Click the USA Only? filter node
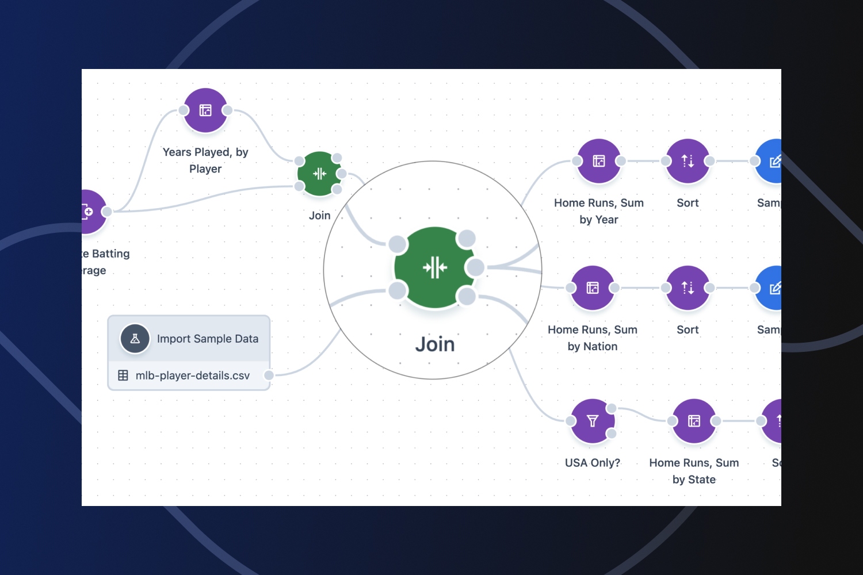Screen dimensions: 863x575 coord(592,421)
